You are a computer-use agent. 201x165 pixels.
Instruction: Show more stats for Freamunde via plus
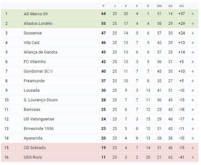click(192, 81)
